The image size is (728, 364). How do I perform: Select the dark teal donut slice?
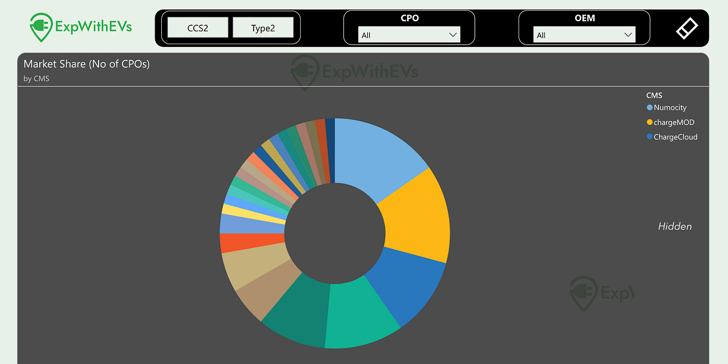click(298, 307)
